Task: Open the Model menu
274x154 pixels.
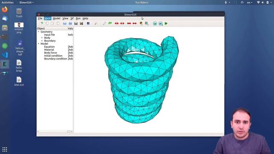Action: [57, 18]
